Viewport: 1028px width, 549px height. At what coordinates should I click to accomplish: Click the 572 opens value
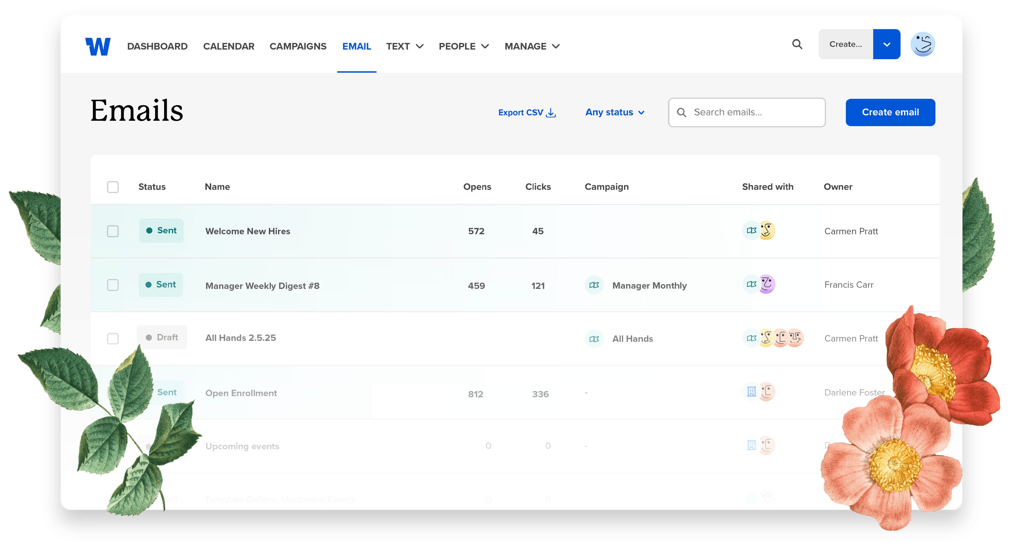click(x=476, y=231)
